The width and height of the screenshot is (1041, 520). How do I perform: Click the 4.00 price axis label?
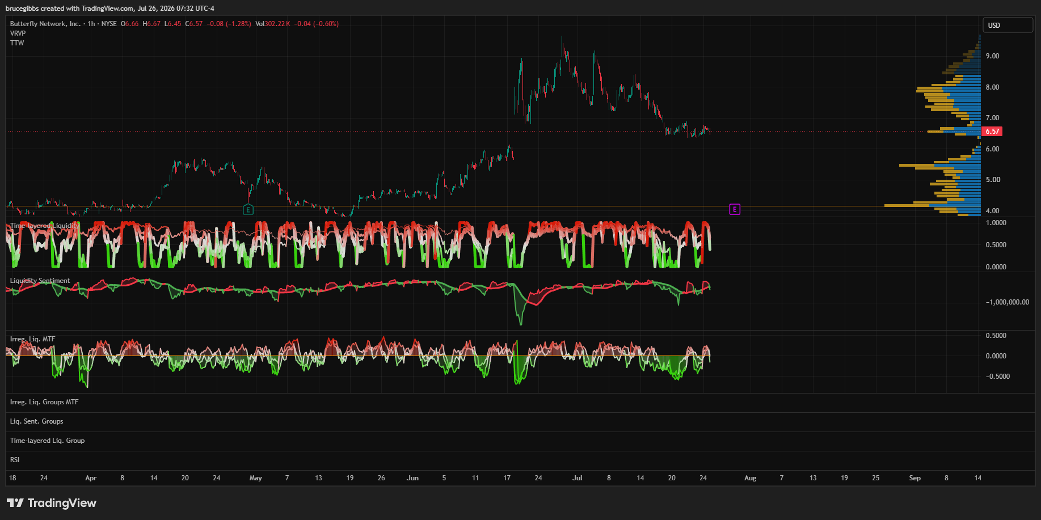pyautogui.click(x=993, y=211)
